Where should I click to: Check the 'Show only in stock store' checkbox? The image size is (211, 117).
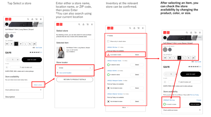coord(108,41)
